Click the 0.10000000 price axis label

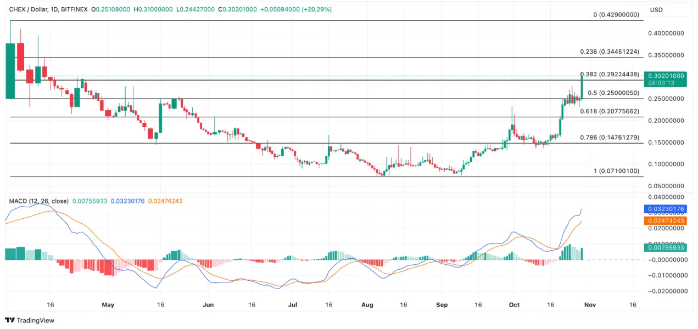click(666, 164)
